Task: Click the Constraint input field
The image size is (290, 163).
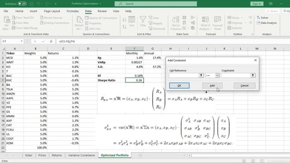Action: pos(236,76)
